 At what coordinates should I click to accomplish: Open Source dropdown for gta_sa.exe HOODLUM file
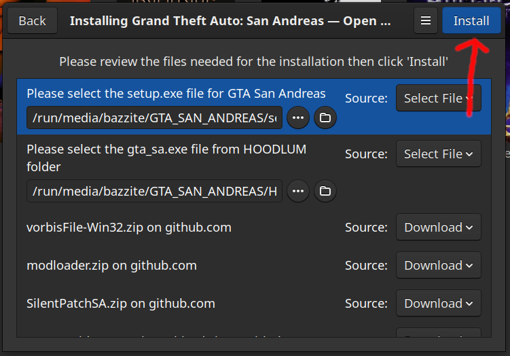click(439, 154)
